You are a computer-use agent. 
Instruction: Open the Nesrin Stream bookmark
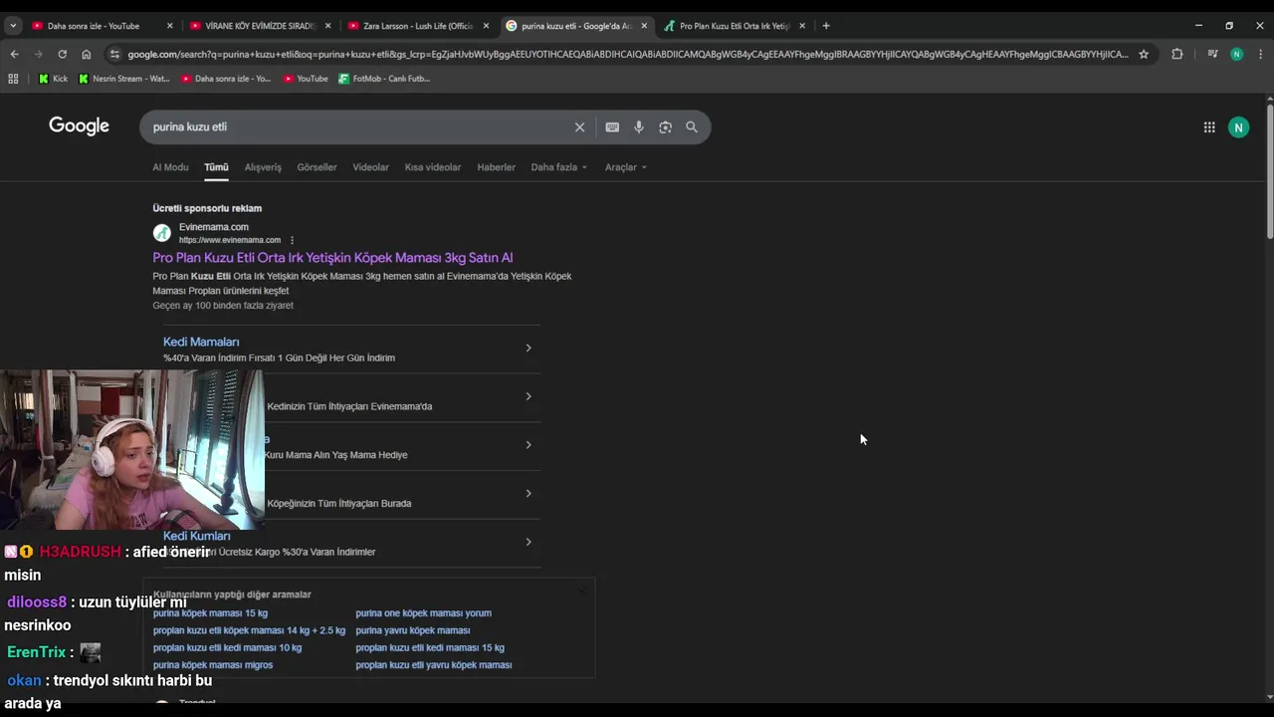pyautogui.click(x=124, y=79)
